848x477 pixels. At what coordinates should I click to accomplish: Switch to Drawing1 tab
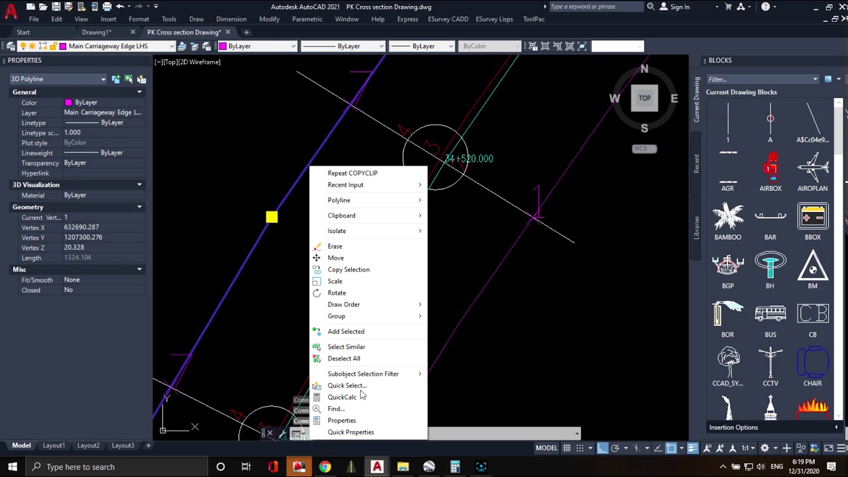point(96,32)
